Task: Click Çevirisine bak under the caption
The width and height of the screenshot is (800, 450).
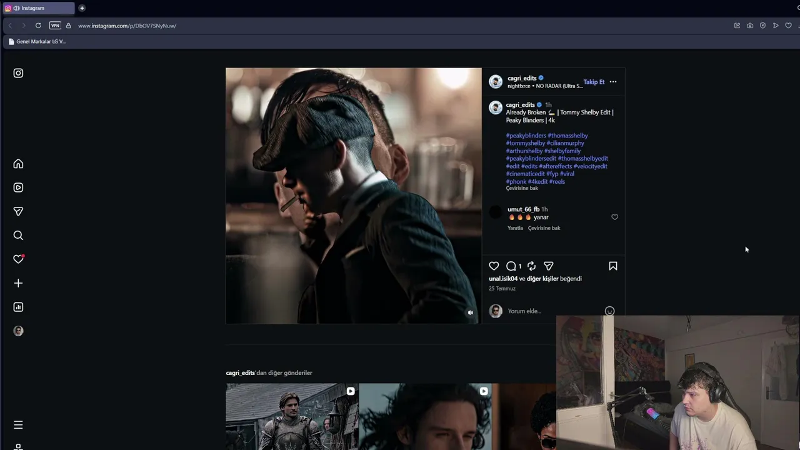Action: click(x=522, y=189)
